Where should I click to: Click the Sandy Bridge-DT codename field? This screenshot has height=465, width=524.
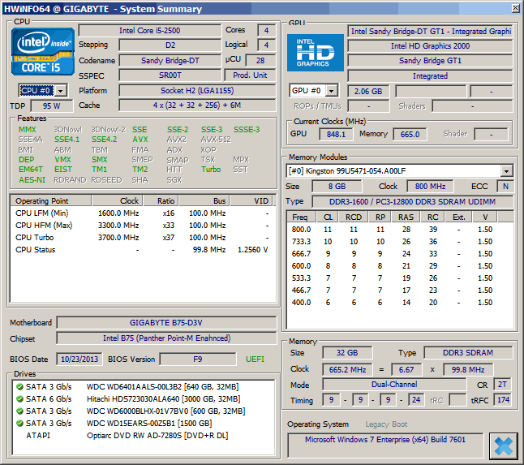pos(170,61)
